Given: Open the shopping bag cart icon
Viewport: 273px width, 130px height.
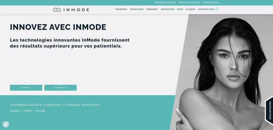Looking at the screenshot, I should coord(217,9).
